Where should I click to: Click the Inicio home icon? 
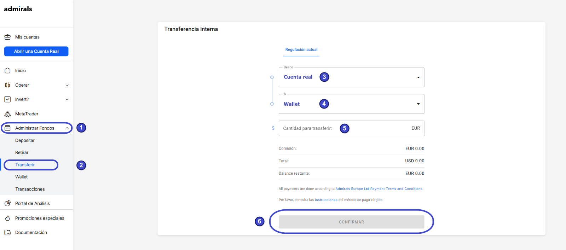(x=7, y=71)
